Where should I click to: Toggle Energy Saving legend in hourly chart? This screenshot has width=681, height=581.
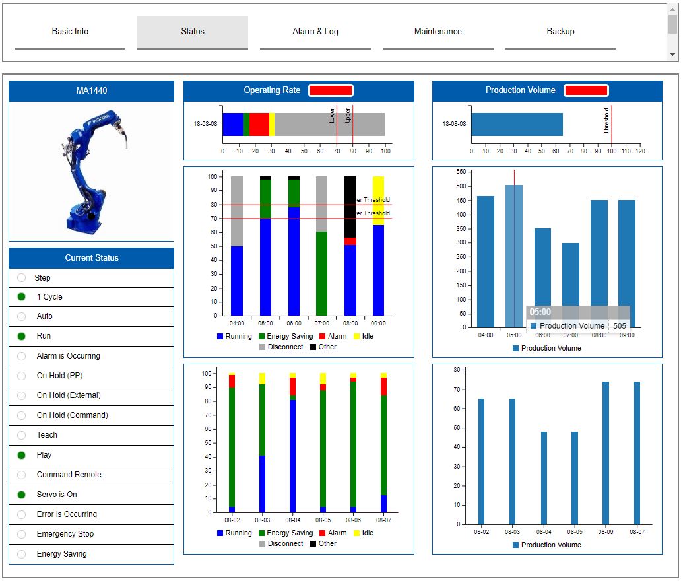click(284, 337)
